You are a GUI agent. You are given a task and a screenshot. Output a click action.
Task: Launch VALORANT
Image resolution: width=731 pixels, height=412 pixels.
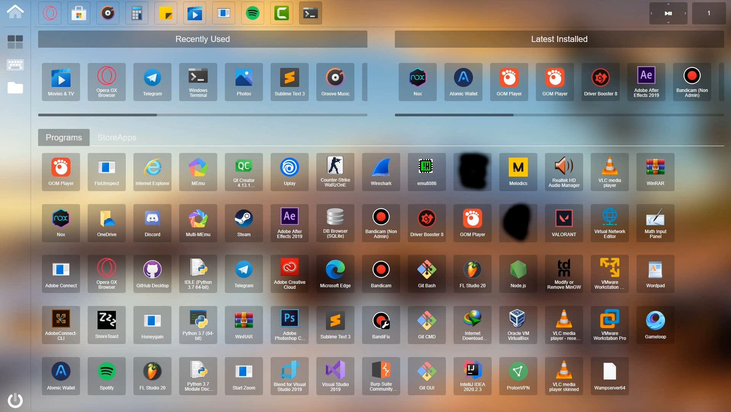564,223
